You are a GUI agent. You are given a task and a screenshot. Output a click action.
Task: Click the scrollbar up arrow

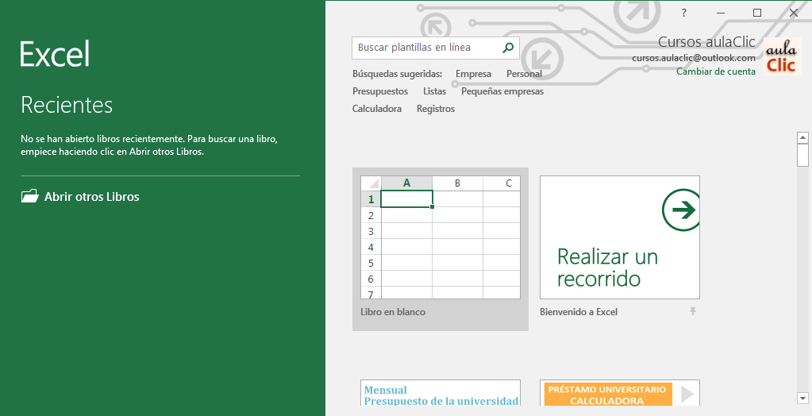[x=802, y=138]
